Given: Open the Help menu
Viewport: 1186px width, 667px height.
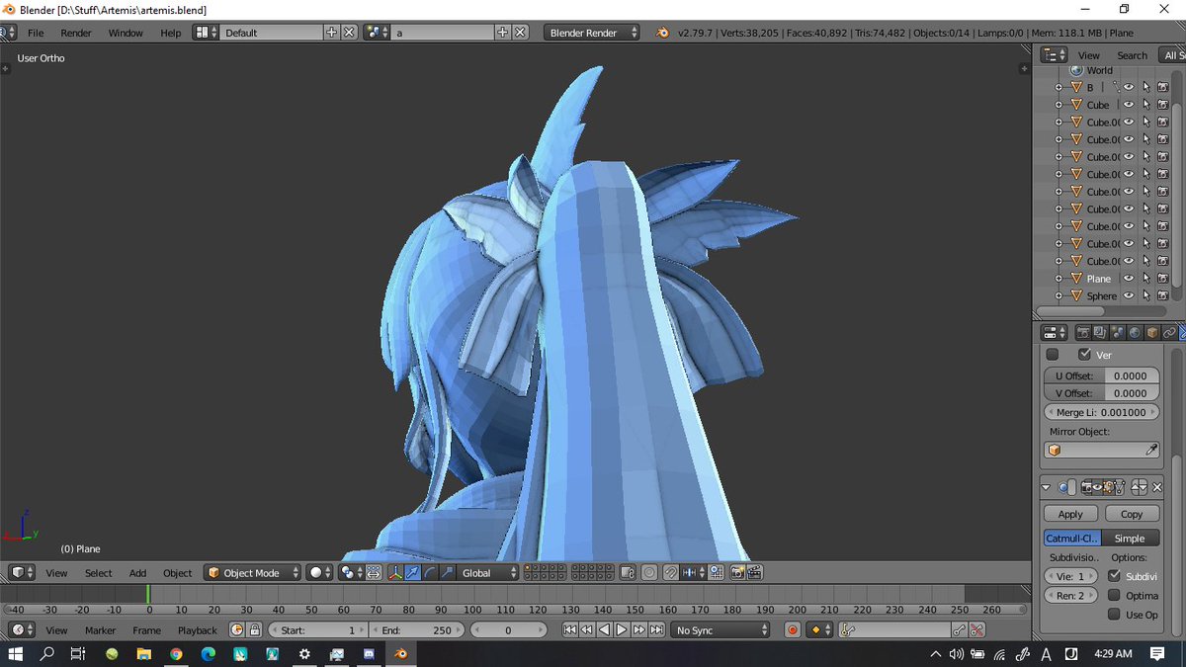Looking at the screenshot, I should [x=171, y=33].
